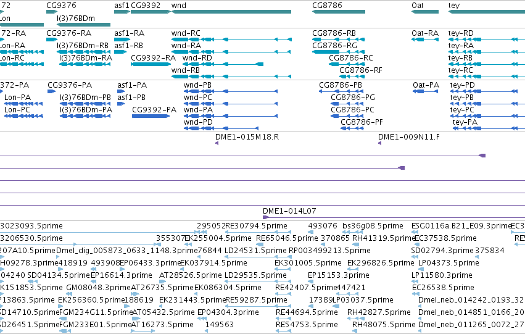
Task: Select the tey-PD protein label
Action: click(463, 85)
